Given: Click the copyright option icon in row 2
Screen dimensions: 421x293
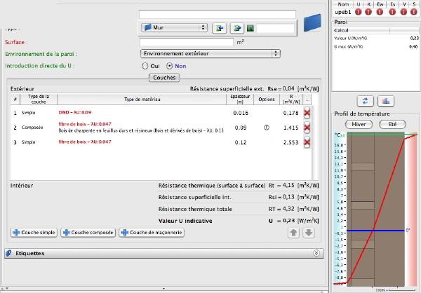Looking at the screenshot, I should pyautogui.click(x=267, y=128).
